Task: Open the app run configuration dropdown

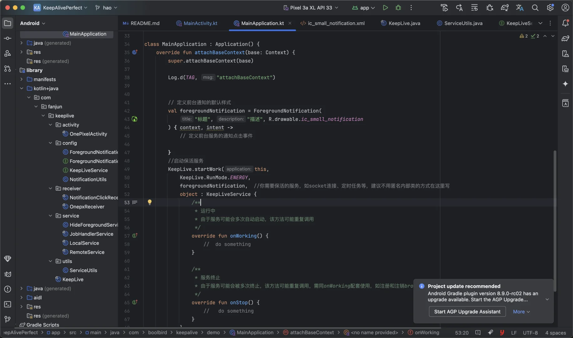Action: [363, 8]
